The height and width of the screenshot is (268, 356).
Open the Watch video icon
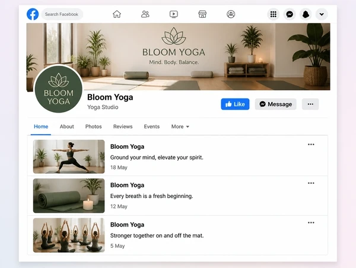tap(174, 14)
